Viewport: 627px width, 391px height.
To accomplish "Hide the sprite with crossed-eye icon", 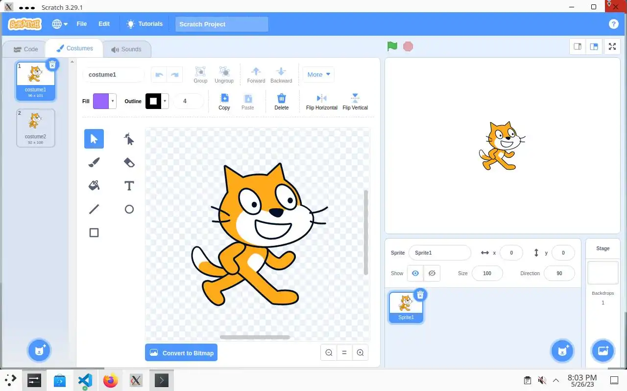I will pos(432,273).
